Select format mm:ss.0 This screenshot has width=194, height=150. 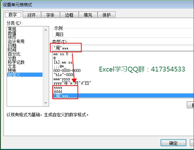point(123,54)
